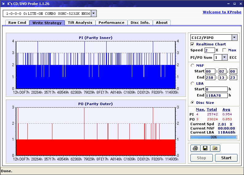The width and height of the screenshot is (244, 175).
Task: Click the print chart icon
Action: point(195,148)
